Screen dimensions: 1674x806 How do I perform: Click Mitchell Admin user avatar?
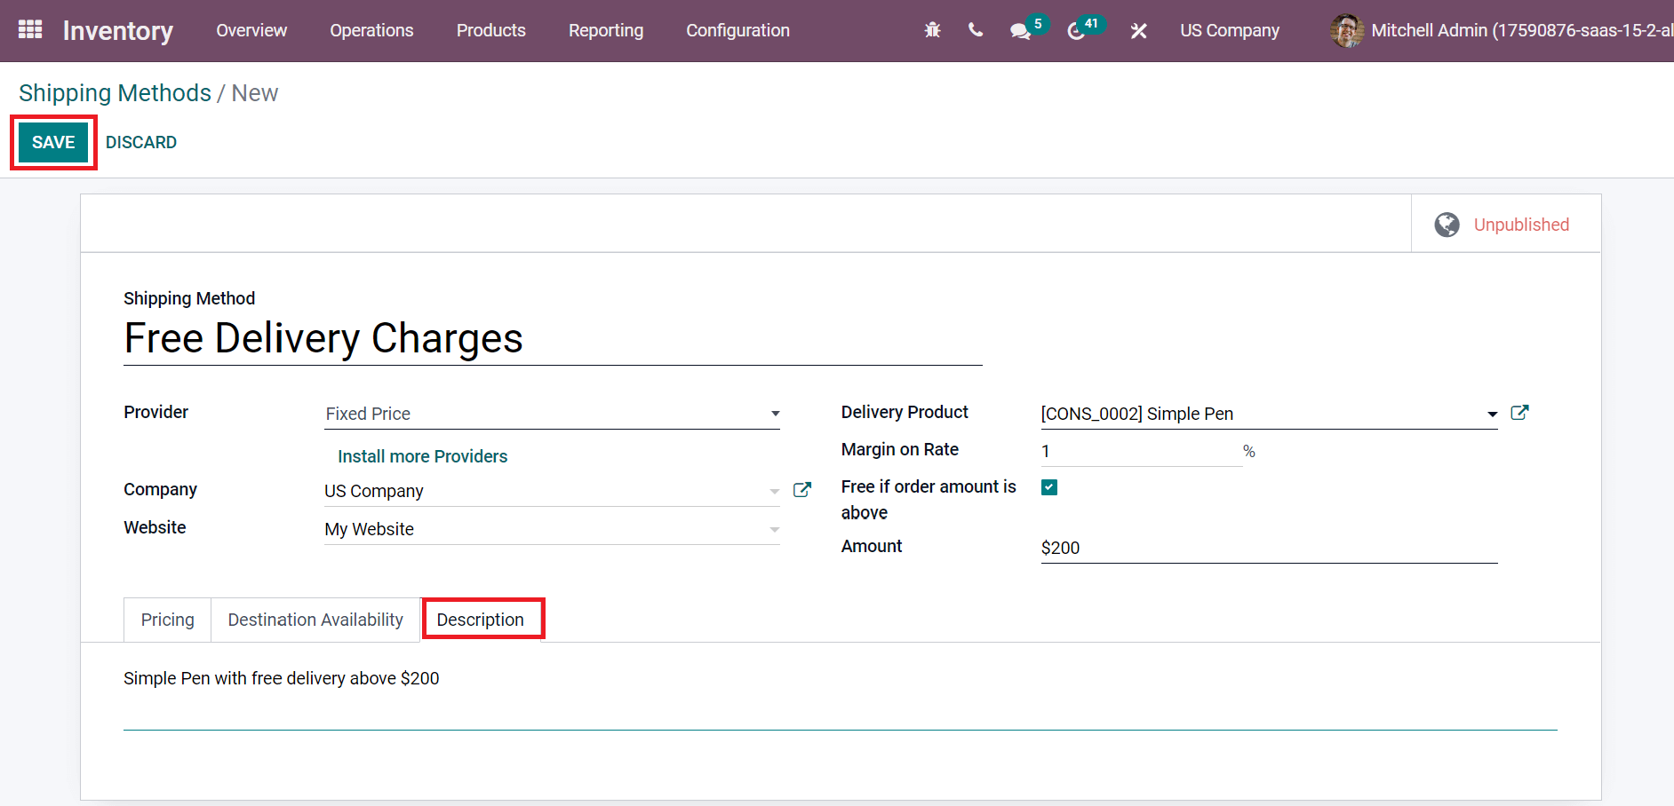click(x=1346, y=30)
